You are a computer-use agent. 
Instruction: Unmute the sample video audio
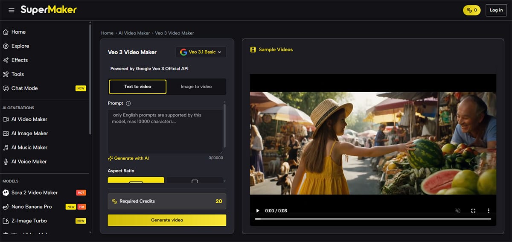[x=458, y=211]
